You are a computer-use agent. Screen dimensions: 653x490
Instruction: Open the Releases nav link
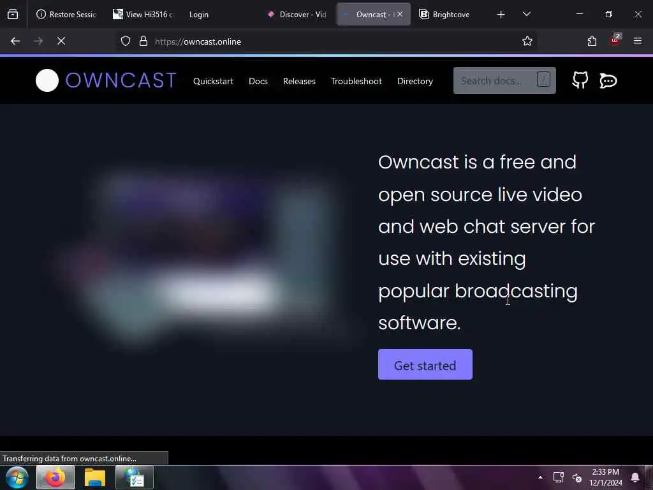tap(299, 81)
